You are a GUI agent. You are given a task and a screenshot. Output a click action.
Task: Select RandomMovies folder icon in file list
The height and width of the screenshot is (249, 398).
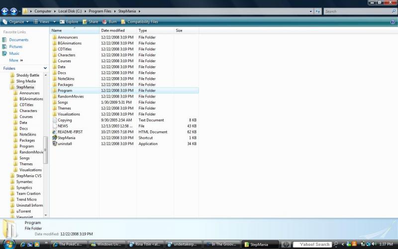(x=55, y=96)
